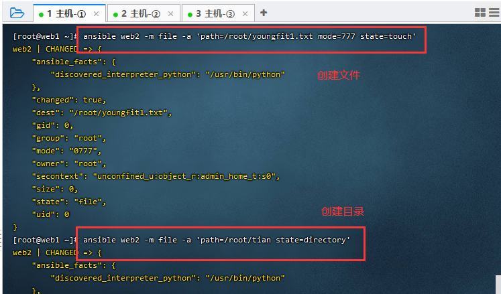The image size is (501, 294).
Task: Click the "group": "root" line
Action: tap(68, 138)
